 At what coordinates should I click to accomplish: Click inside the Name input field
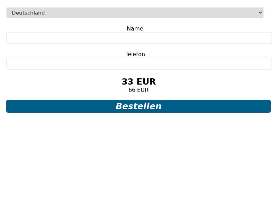pos(138,38)
